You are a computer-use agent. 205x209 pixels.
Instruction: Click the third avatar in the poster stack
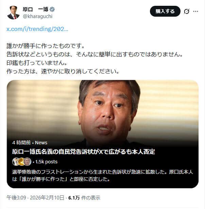28,162
